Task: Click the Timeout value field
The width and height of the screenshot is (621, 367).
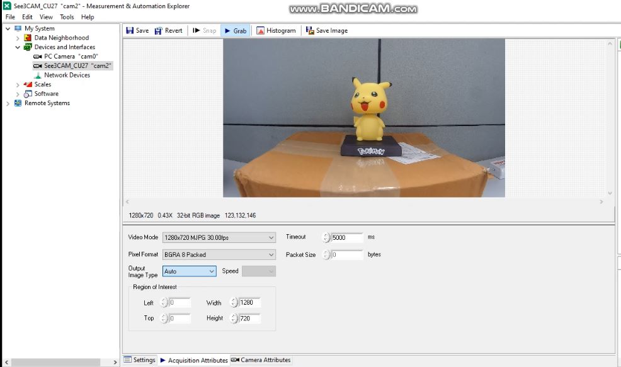Action: pyautogui.click(x=347, y=237)
